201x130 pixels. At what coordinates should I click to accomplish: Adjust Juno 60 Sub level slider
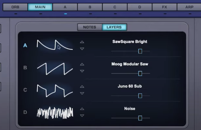click(140, 96)
